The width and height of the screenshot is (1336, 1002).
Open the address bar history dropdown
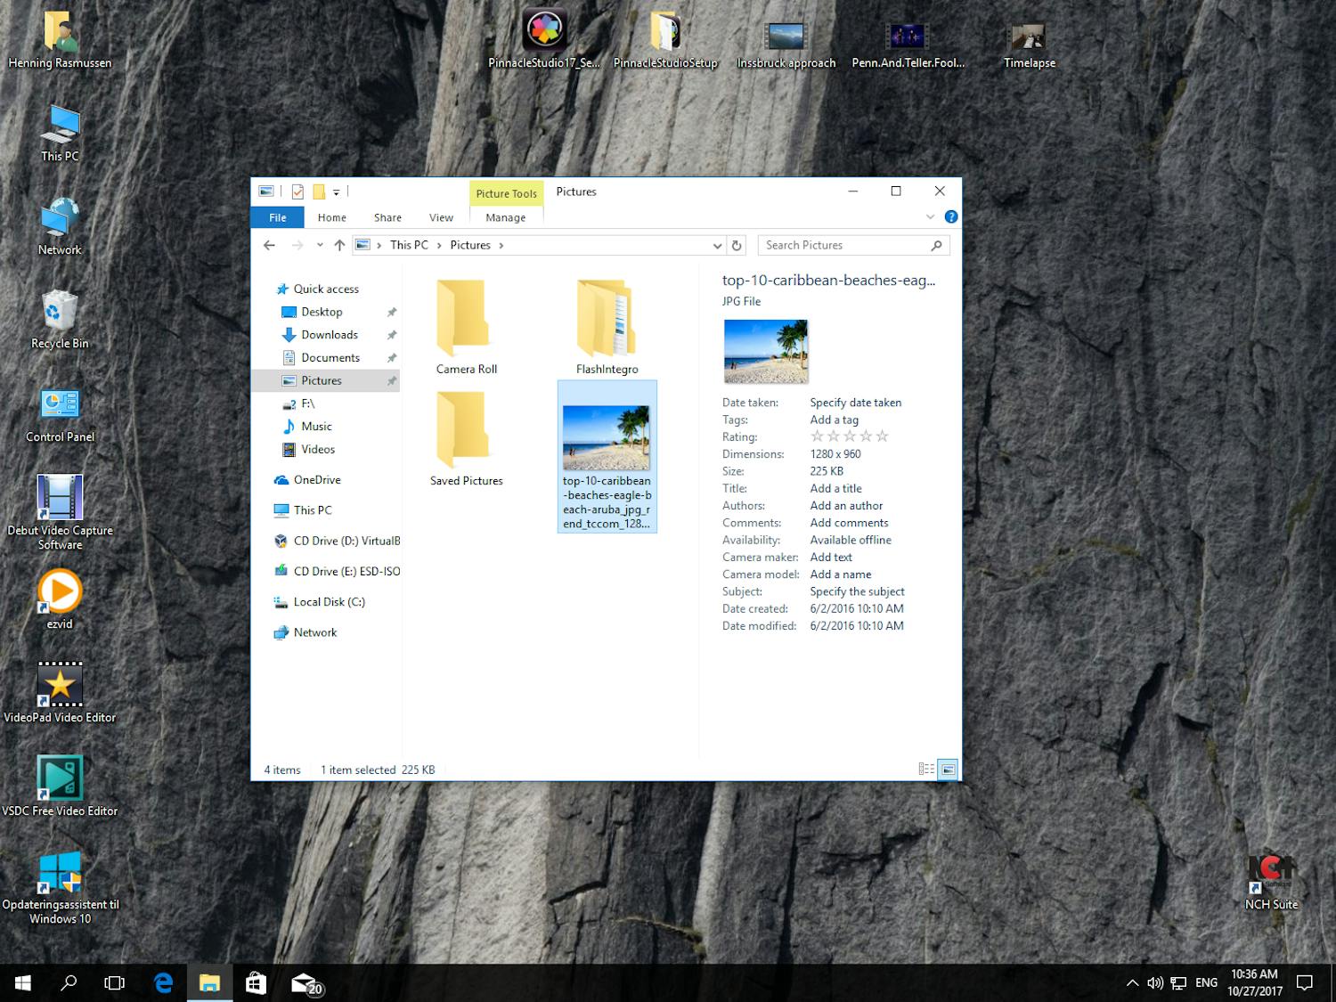click(x=717, y=246)
